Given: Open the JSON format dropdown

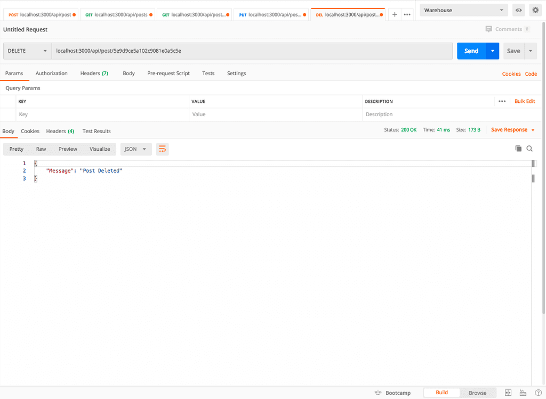Looking at the screenshot, I should (135, 149).
